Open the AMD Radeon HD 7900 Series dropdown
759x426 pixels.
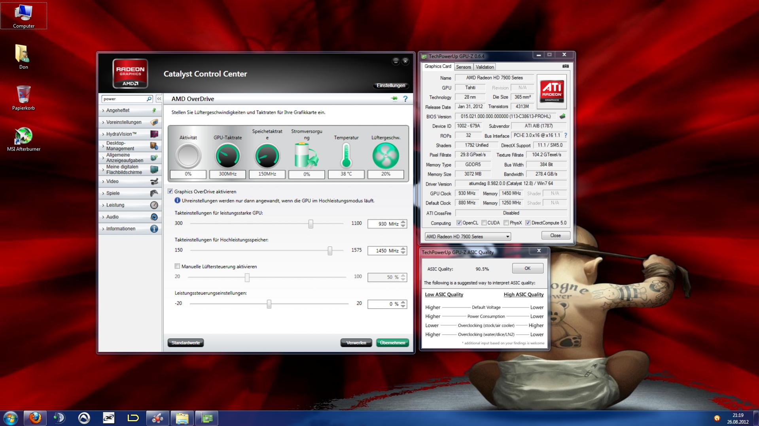[x=468, y=236]
